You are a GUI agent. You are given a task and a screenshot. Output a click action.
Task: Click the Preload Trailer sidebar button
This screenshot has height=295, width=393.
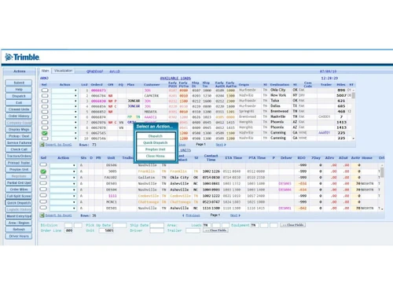tap(19, 163)
